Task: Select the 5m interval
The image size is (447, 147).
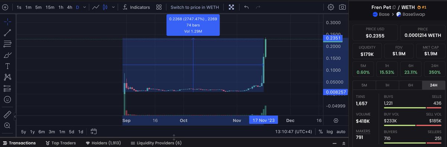Action: [x=38, y=7]
